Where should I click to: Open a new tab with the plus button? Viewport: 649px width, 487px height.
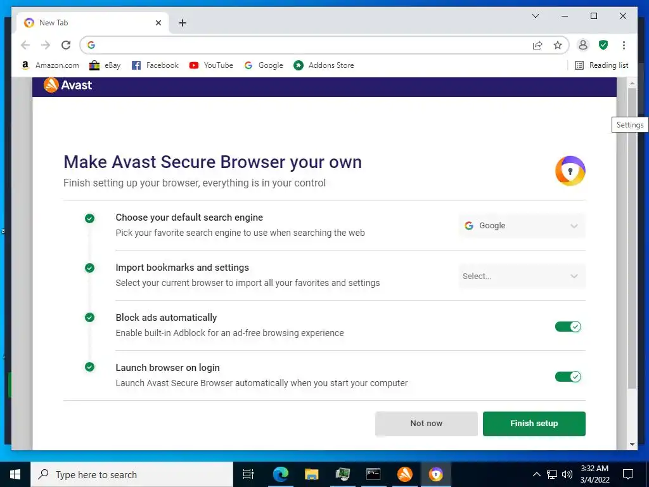[183, 23]
